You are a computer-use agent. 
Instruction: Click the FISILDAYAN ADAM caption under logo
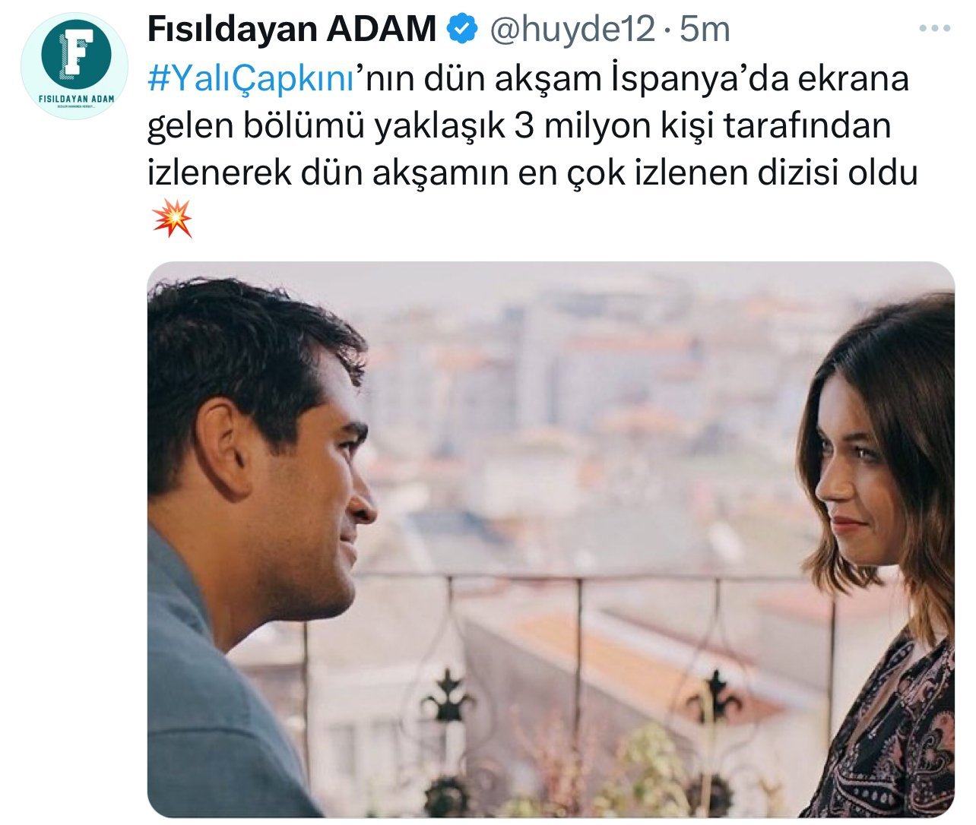[75, 98]
